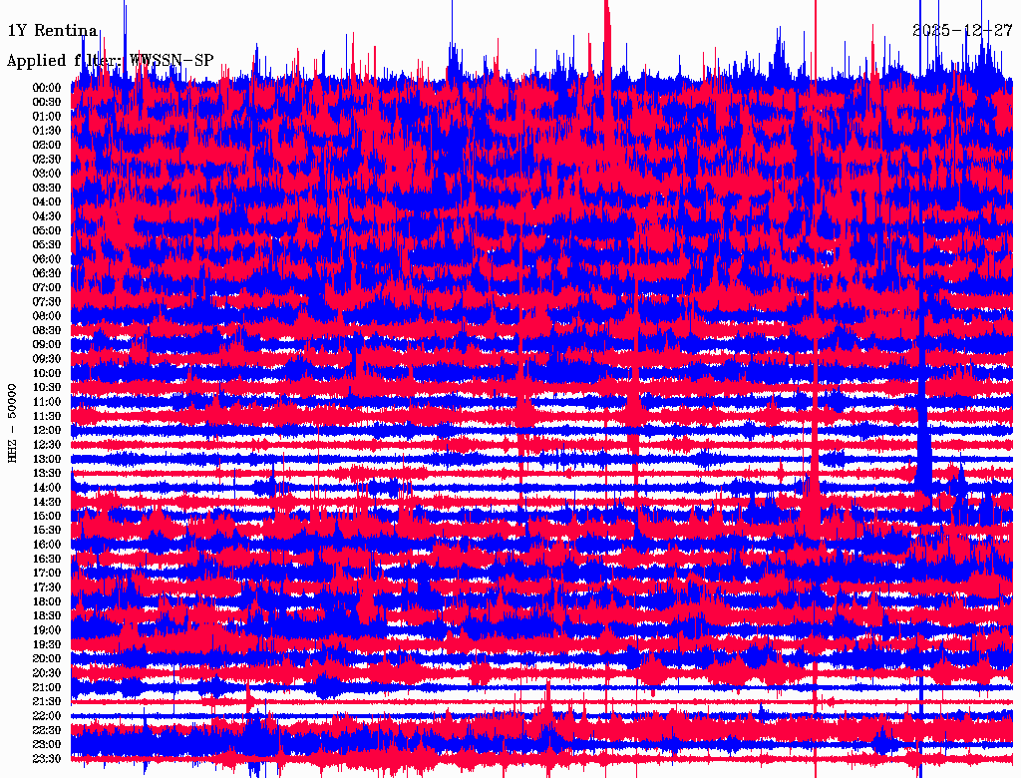Click the 13:30 time label

coord(47,473)
